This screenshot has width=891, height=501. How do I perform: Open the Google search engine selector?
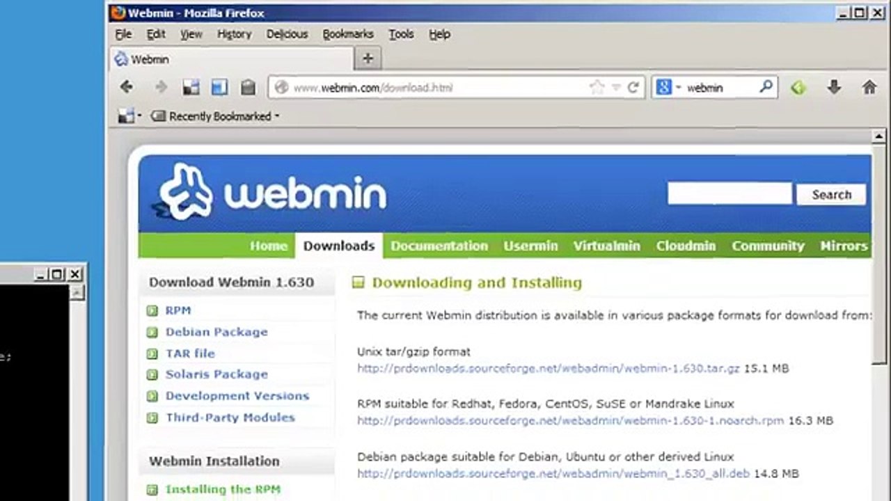668,88
